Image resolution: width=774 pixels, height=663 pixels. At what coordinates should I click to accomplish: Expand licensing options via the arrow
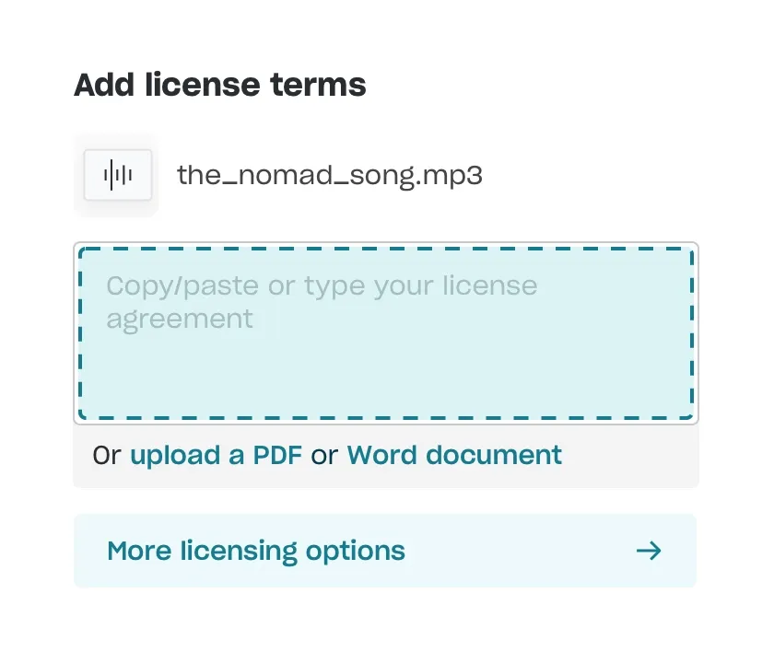coord(649,551)
